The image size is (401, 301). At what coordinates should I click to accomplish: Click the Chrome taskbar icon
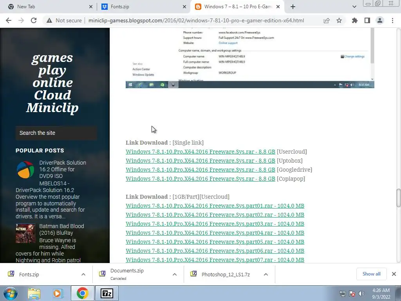pos(82,293)
